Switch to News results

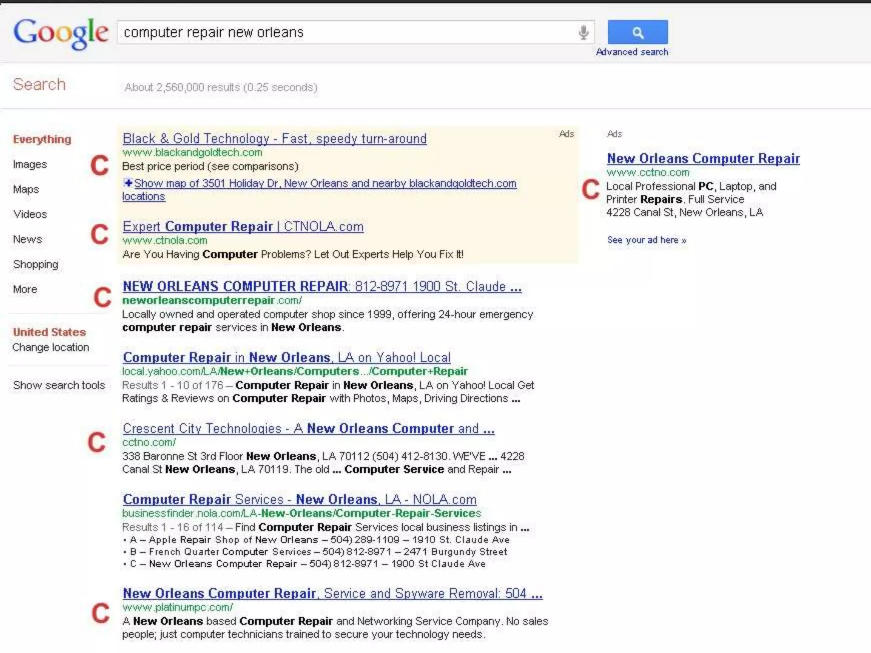tap(27, 239)
